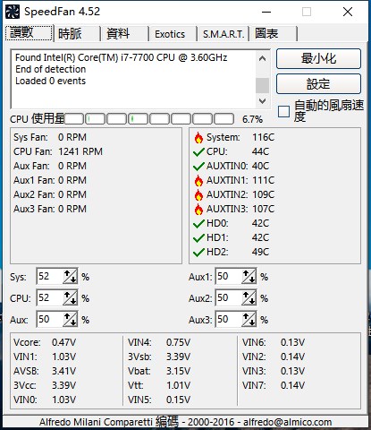This screenshot has height=430, width=371.
Task: Click the Sys fan speed spinner arrows
Action: click(70, 277)
